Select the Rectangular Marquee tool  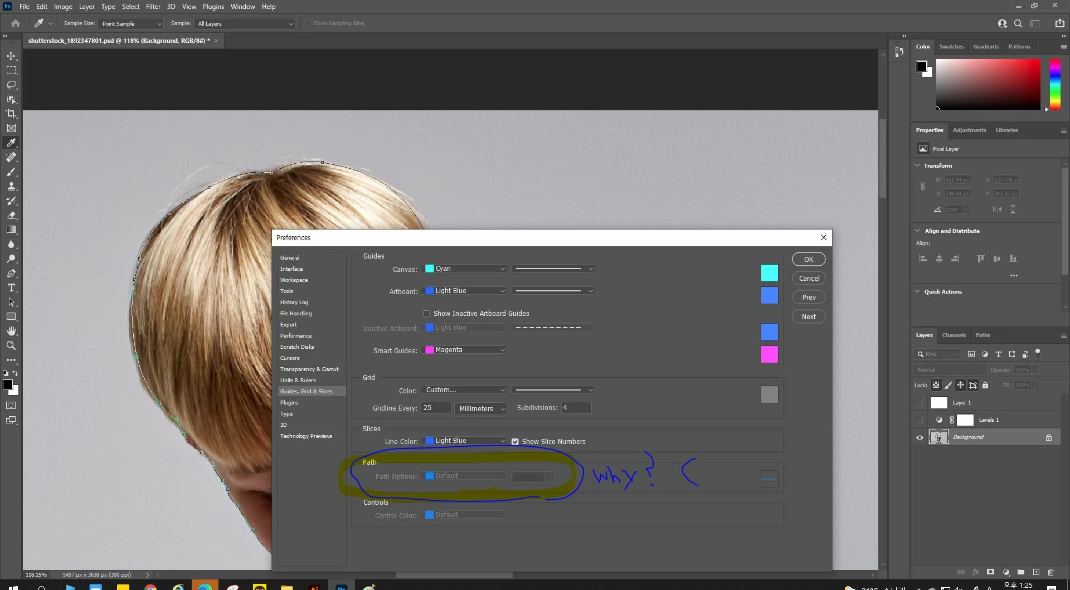click(x=11, y=70)
